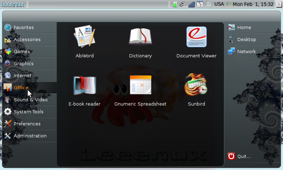Open the Accessories category
The width and height of the screenshot is (283, 170).
(x=30, y=39)
